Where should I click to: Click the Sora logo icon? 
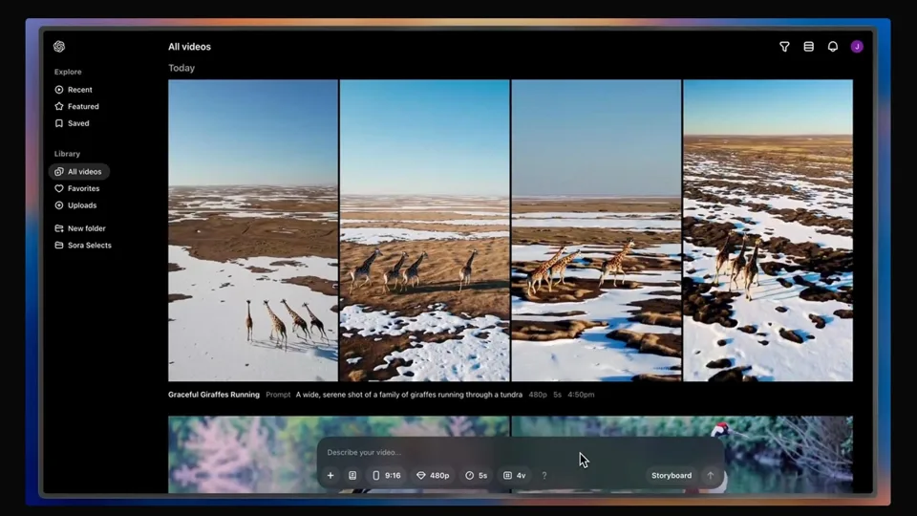59,47
